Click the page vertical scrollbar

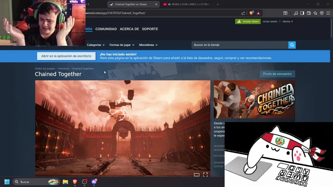click(x=331, y=28)
